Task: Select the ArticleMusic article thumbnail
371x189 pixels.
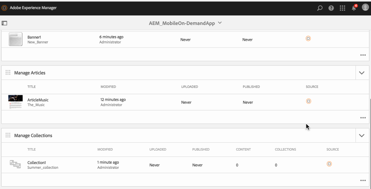Action: click(15, 102)
